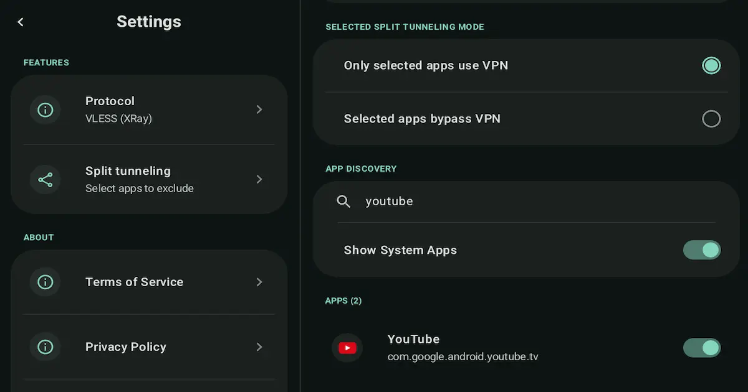Open the Terms of Service

click(x=150, y=282)
